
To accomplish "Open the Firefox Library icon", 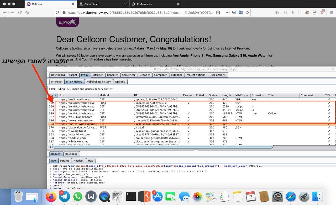I will coord(277,12).
